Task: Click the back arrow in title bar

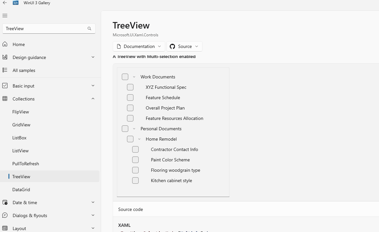Action: click(x=5, y=3)
